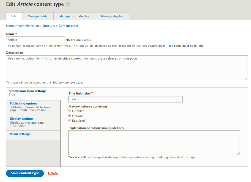Focus the Name text field
Screen dimensions: 251x182
click(x=35, y=40)
